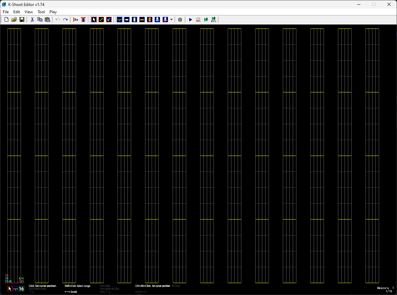This screenshot has height=295, width=397.
Task: Open settings with the gear icon
Action: click(x=180, y=20)
